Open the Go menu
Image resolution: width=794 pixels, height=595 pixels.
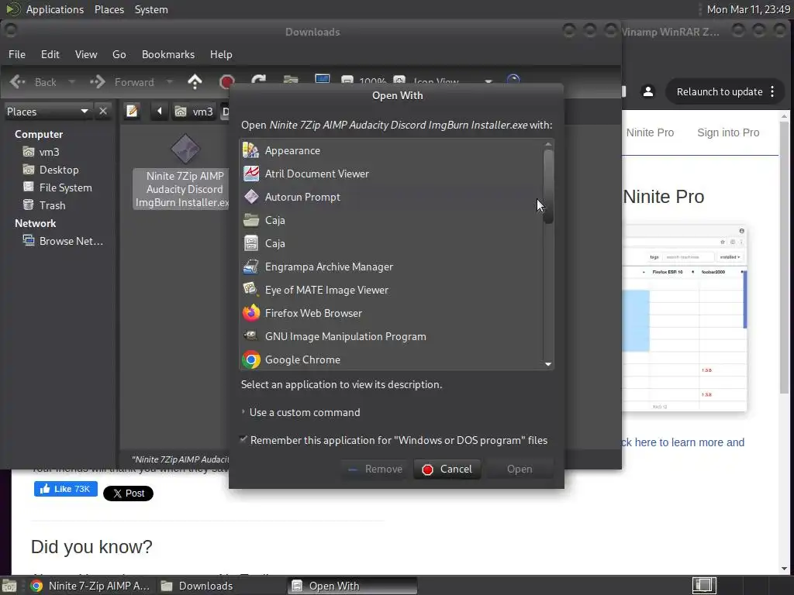tap(119, 54)
